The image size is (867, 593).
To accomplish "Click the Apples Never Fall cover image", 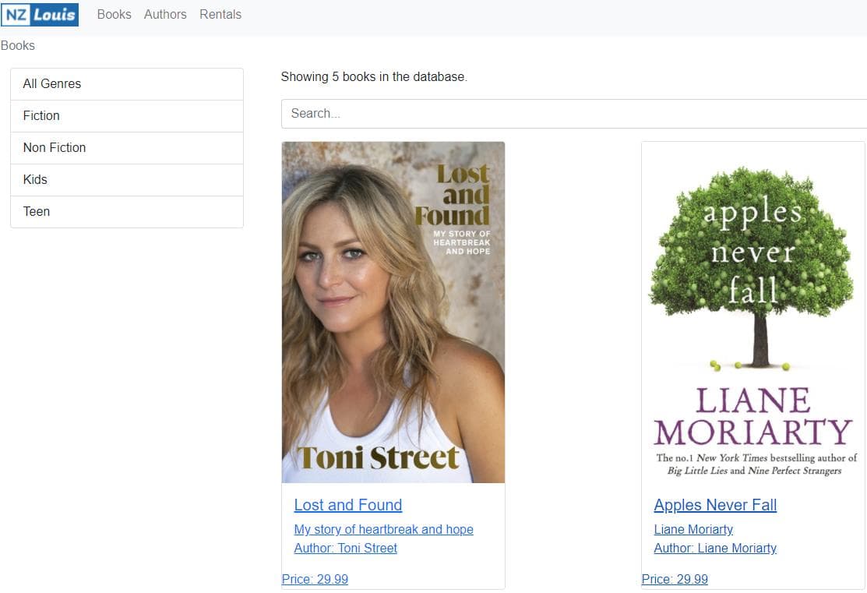I will pyautogui.click(x=752, y=311).
